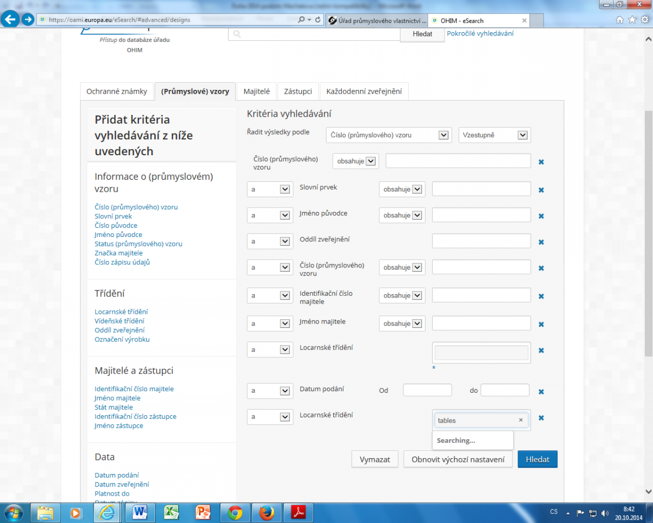Open the IE favorites star icon
Screen dimensions: 653x523
point(632,20)
